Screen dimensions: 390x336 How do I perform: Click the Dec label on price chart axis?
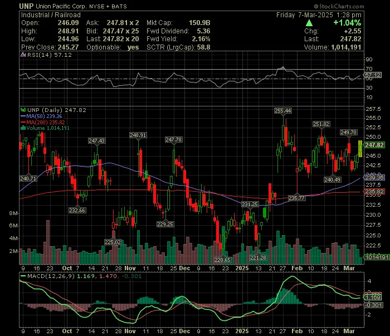click(184, 268)
